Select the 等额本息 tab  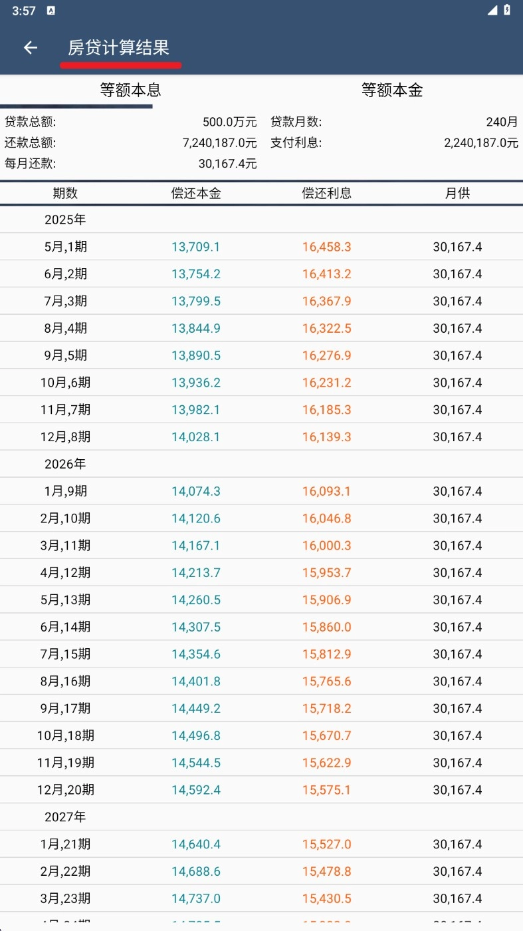(130, 91)
